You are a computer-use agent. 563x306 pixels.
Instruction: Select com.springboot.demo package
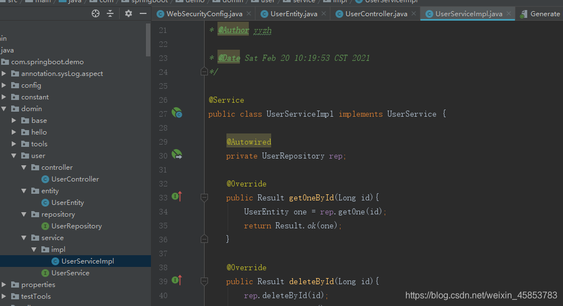pyautogui.click(x=47, y=61)
